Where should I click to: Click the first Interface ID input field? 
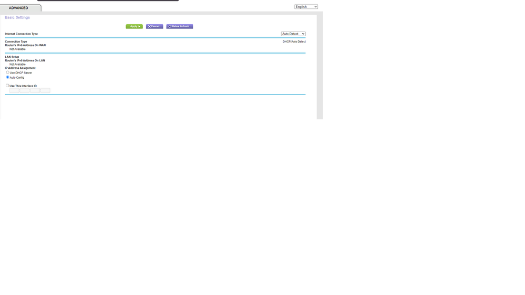14,91
